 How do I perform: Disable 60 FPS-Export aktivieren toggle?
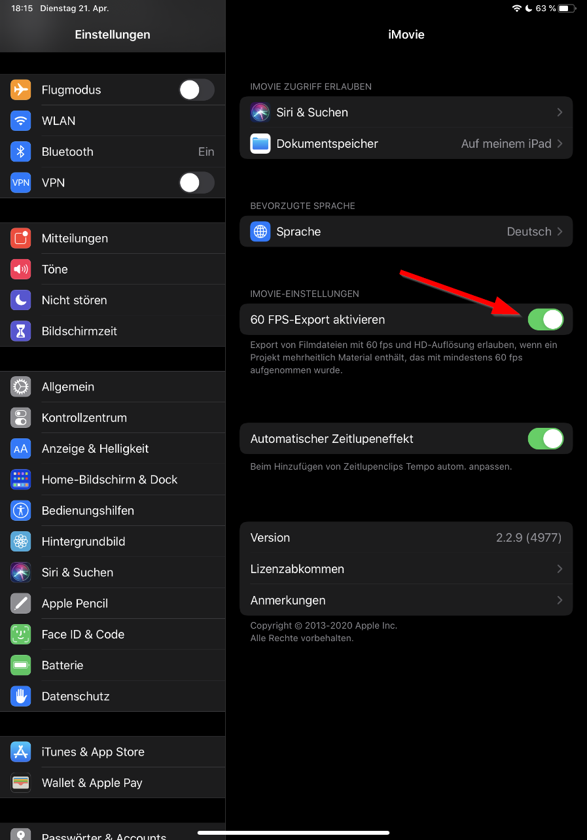pos(545,320)
